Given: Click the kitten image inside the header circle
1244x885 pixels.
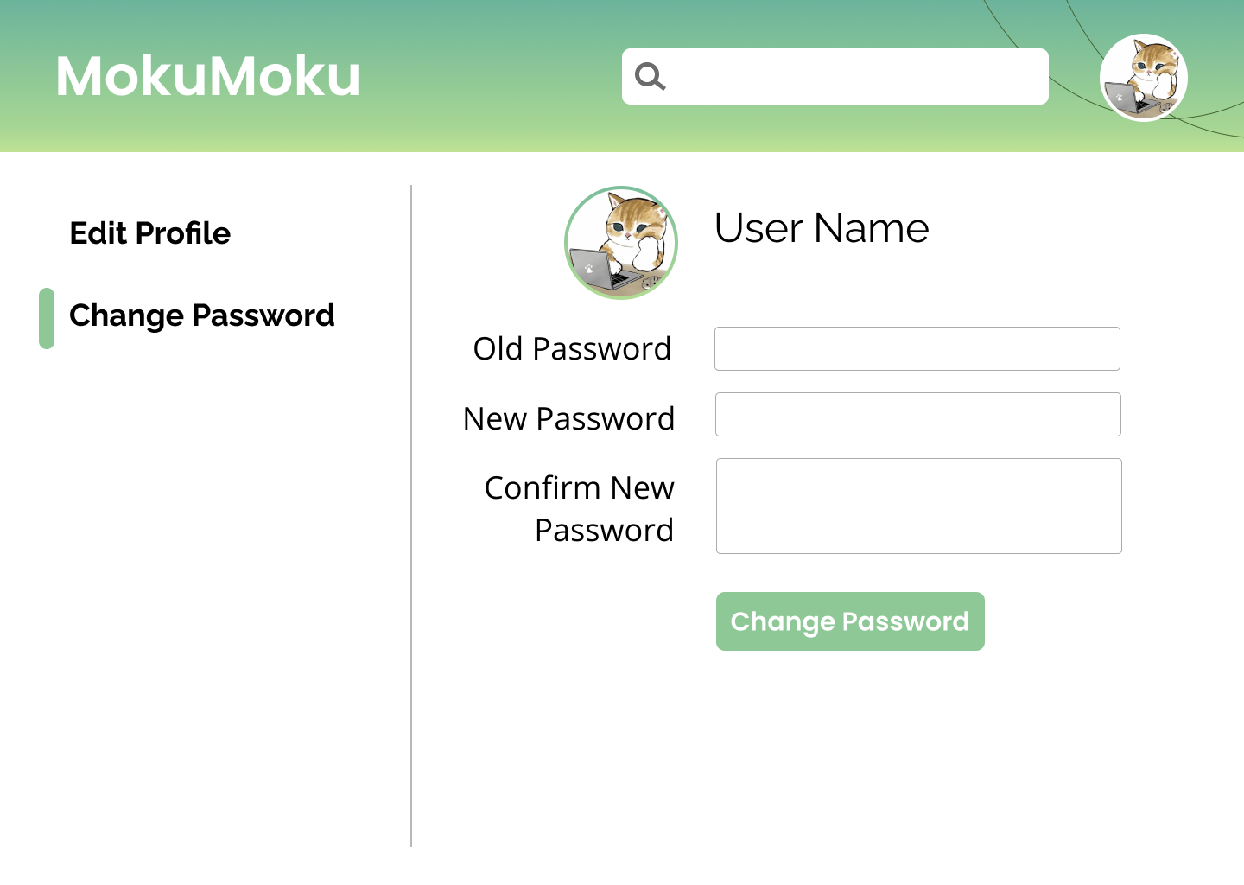Looking at the screenshot, I should click(1143, 77).
